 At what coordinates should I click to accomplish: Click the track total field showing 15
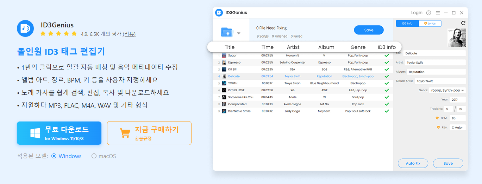tap(461, 109)
